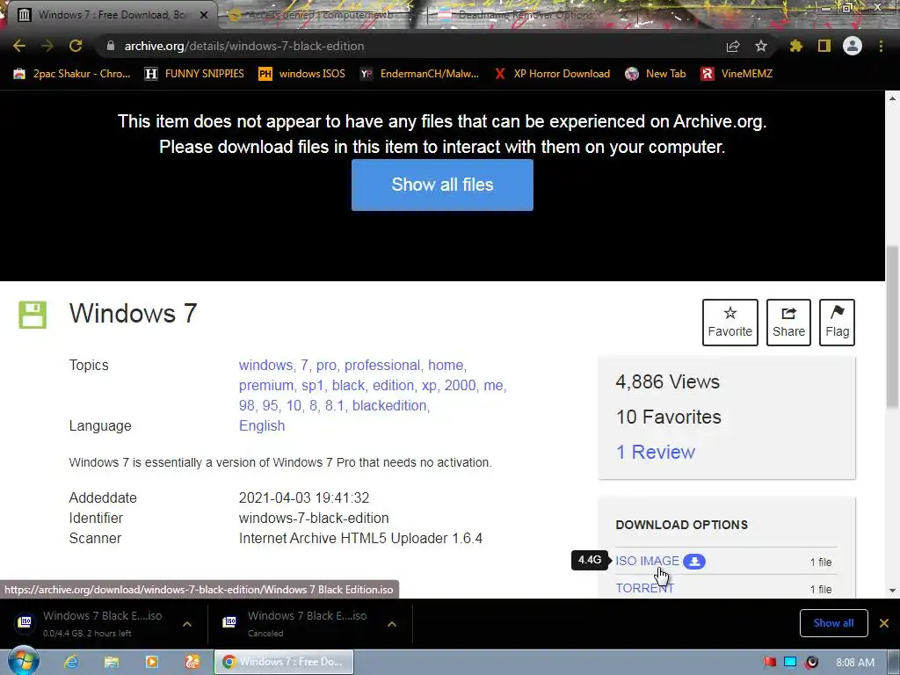The image size is (900, 675).
Task: Click the round red and black tray icon
Action: 811,663
